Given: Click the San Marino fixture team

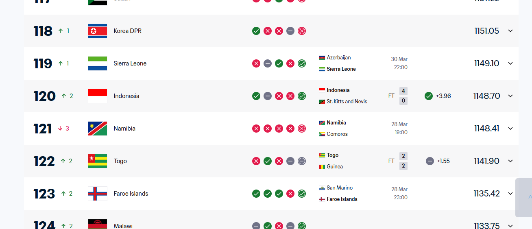Looking at the screenshot, I should (339, 188).
